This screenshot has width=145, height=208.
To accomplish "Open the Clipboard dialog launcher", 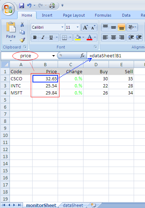I will pos(25,47).
